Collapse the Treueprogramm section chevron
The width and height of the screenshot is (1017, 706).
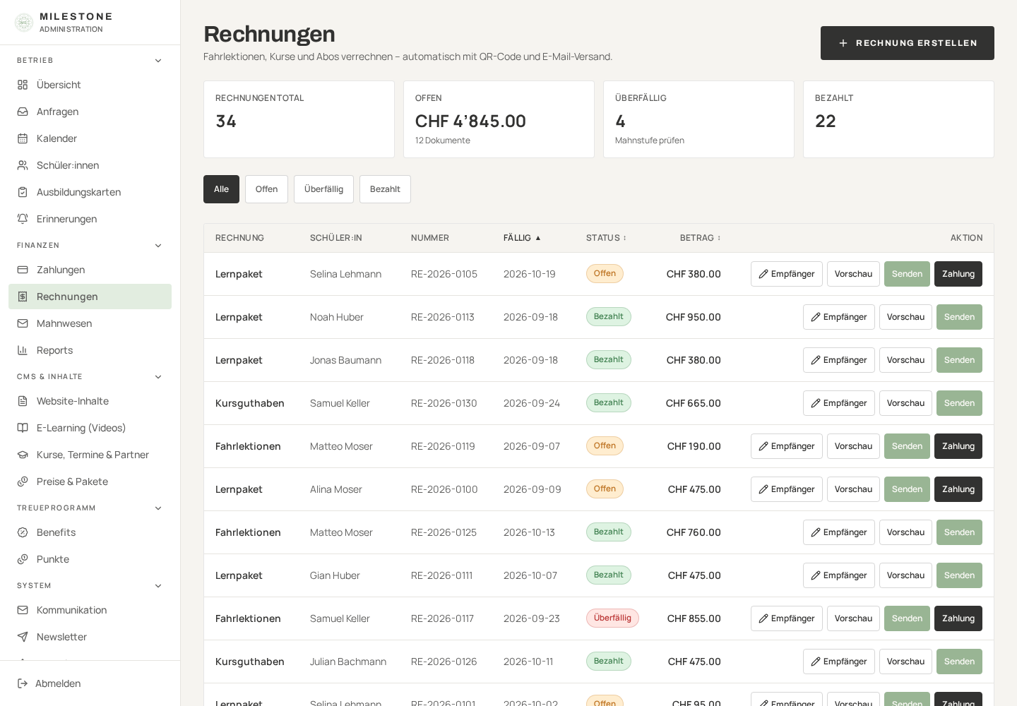158,508
